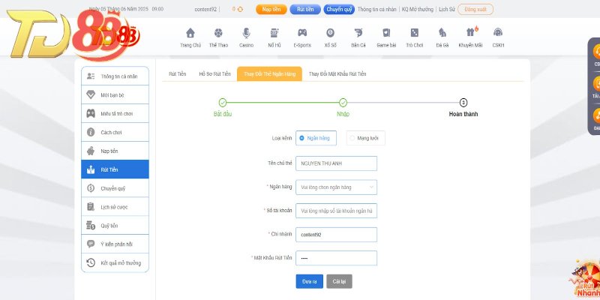Select Rút Tiền in the sidebar menu

(115, 169)
